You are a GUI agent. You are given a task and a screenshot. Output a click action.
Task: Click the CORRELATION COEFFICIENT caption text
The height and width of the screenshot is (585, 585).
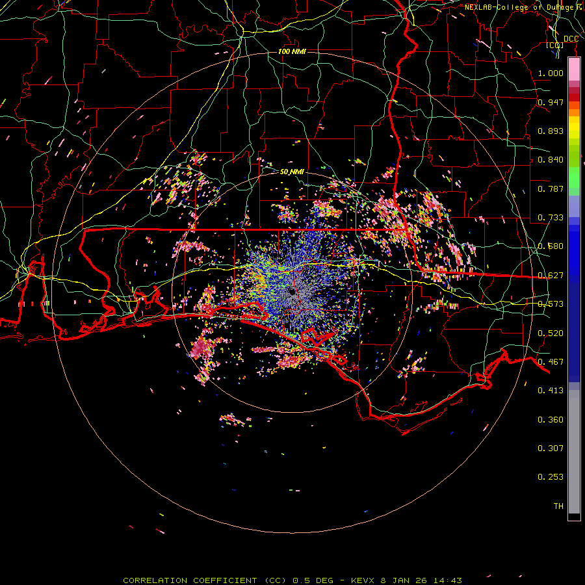pyautogui.click(x=190, y=580)
